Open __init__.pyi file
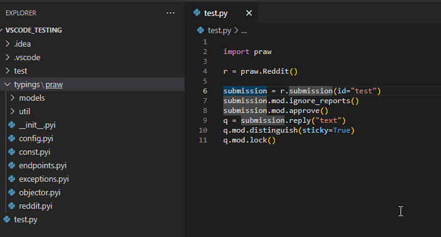Viewport: 441px width, 237px height. [37, 125]
